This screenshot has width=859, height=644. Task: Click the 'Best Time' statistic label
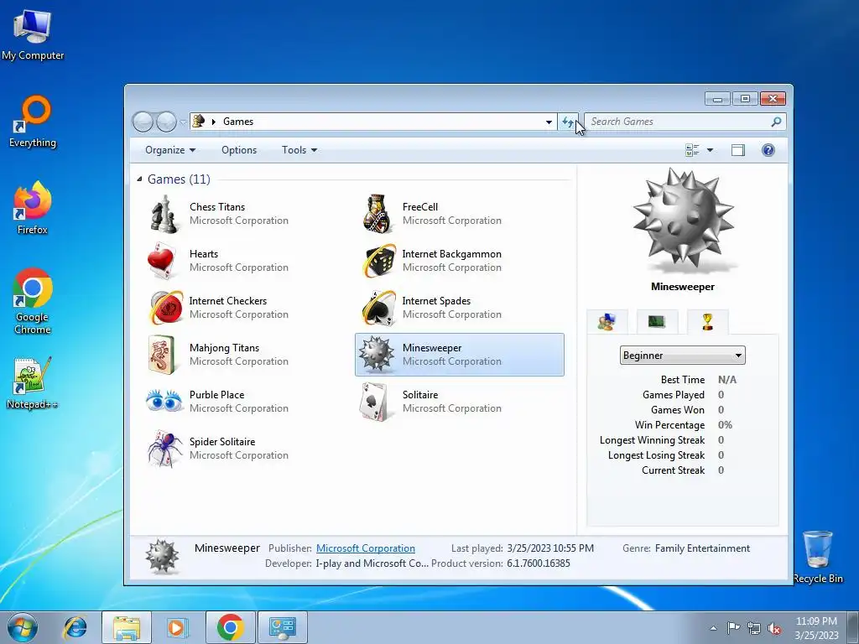683,380
